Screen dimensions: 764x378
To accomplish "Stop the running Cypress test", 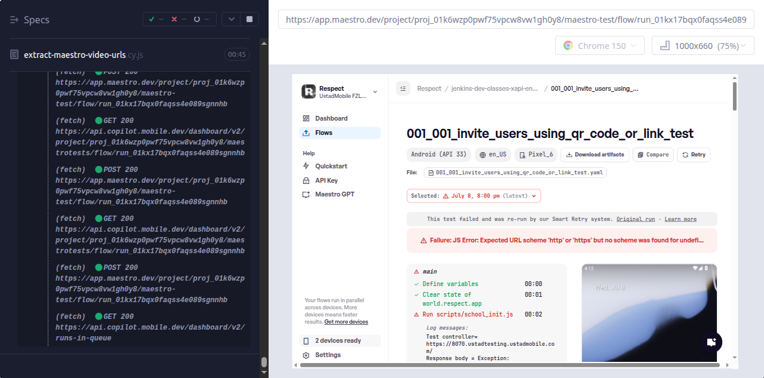I will click(x=249, y=20).
